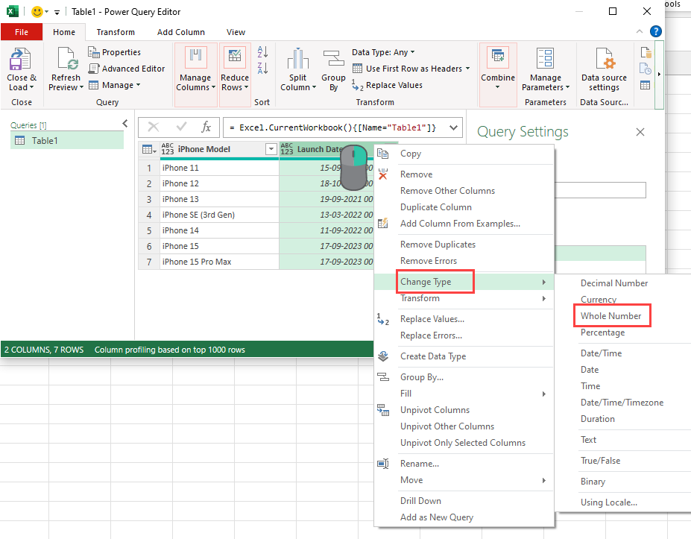Switch to the View tab
Viewport: 691px width, 539px height.
tap(236, 32)
